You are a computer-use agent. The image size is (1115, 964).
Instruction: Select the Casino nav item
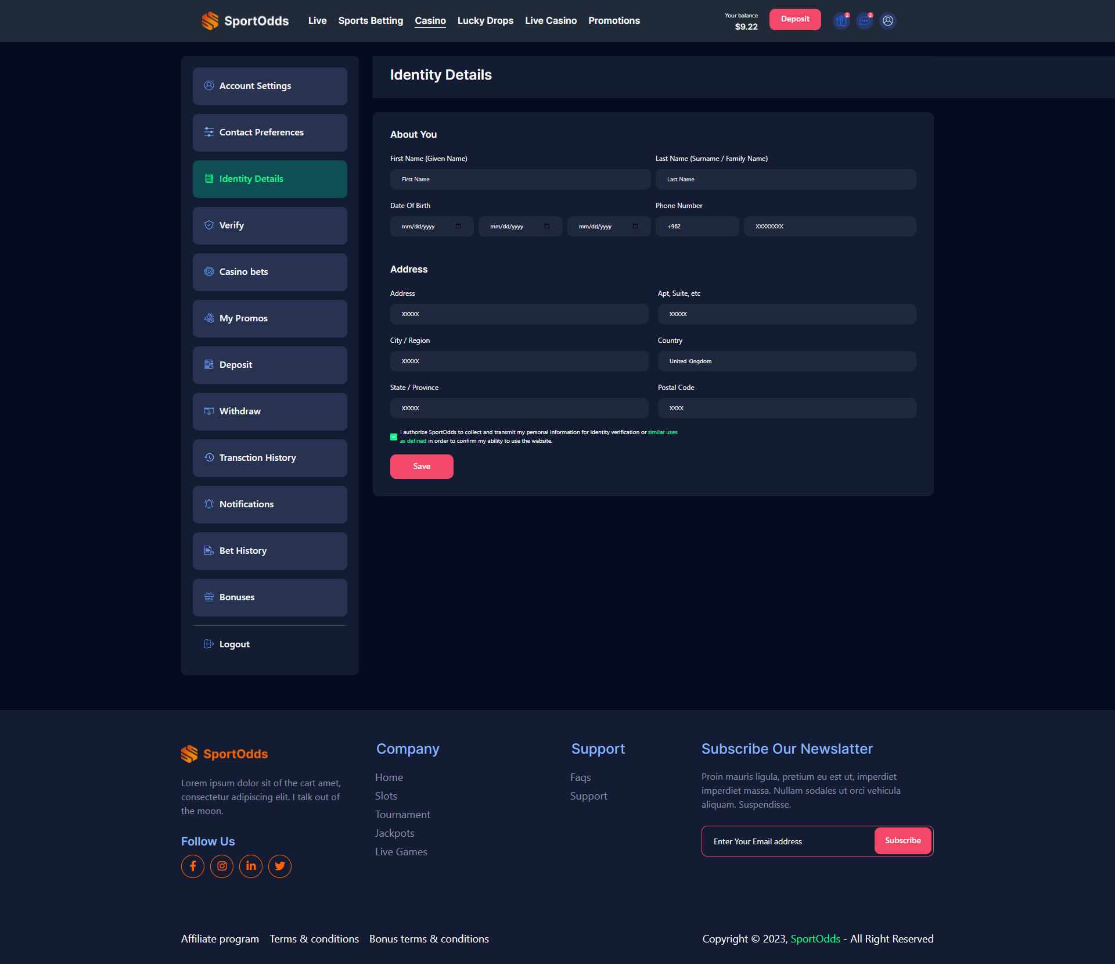[x=430, y=20]
